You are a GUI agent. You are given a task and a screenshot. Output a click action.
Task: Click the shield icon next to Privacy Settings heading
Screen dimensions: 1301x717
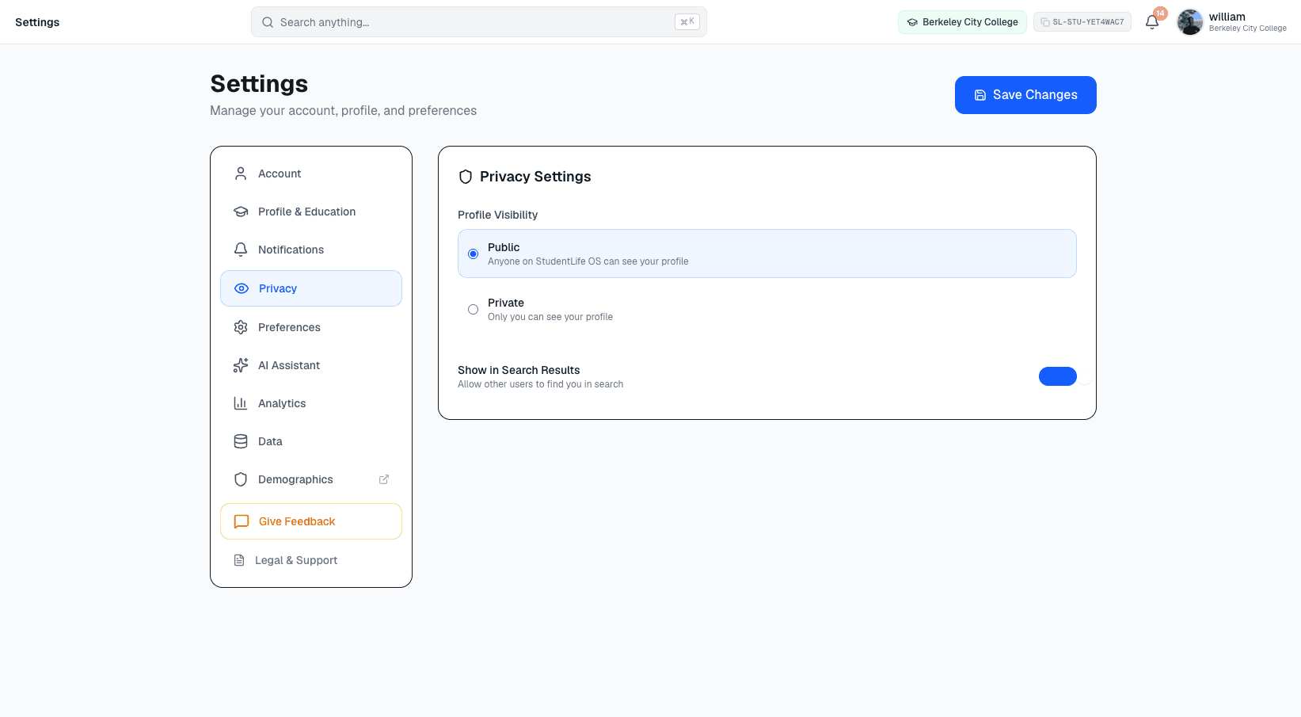coord(466,177)
